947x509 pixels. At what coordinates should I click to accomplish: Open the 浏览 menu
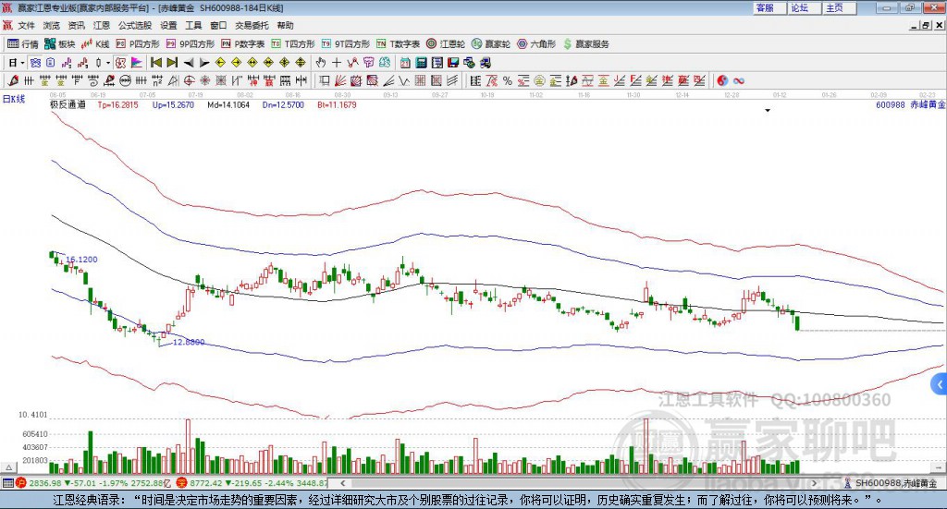pos(52,25)
